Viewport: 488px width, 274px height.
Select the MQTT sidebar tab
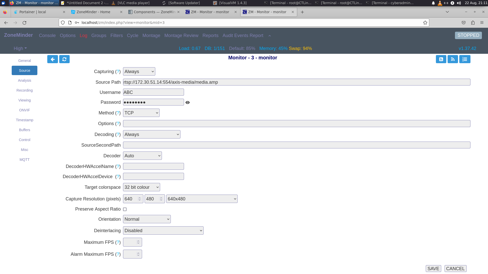(x=24, y=160)
